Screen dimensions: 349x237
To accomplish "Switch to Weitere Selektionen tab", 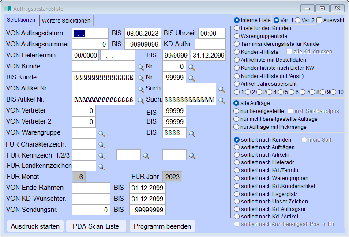I will [x=67, y=20].
